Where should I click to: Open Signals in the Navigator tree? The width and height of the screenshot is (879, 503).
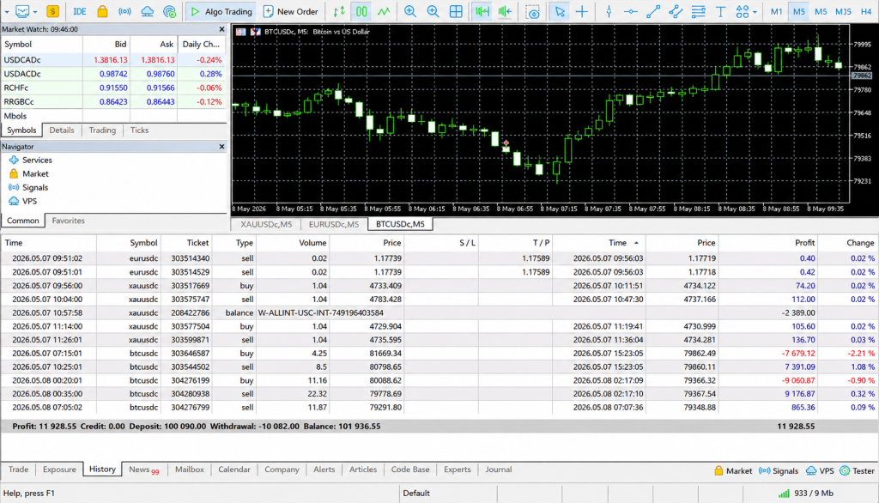click(x=35, y=187)
